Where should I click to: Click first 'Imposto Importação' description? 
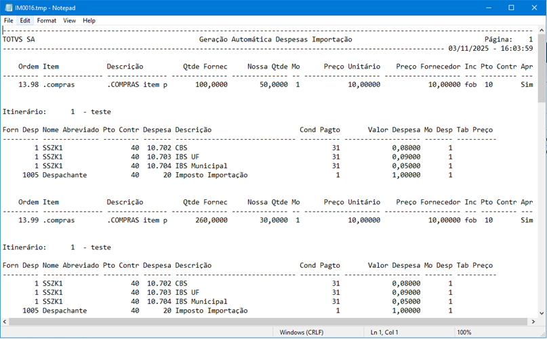pos(211,175)
